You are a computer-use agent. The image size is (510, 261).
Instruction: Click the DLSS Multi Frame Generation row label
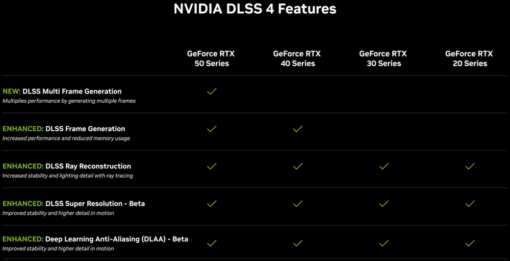click(x=71, y=92)
